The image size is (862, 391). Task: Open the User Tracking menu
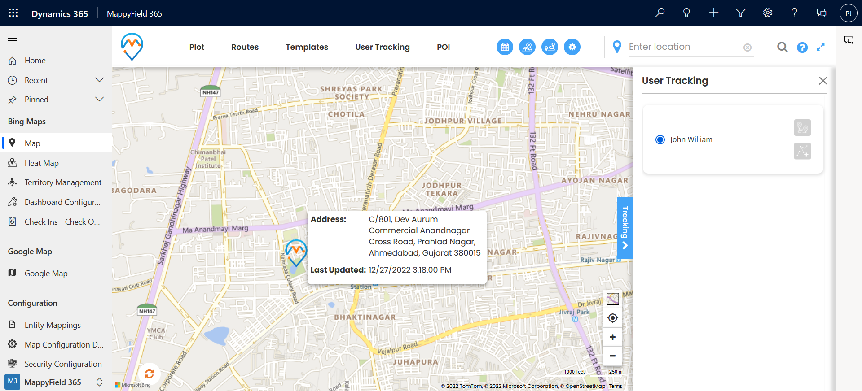(383, 47)
